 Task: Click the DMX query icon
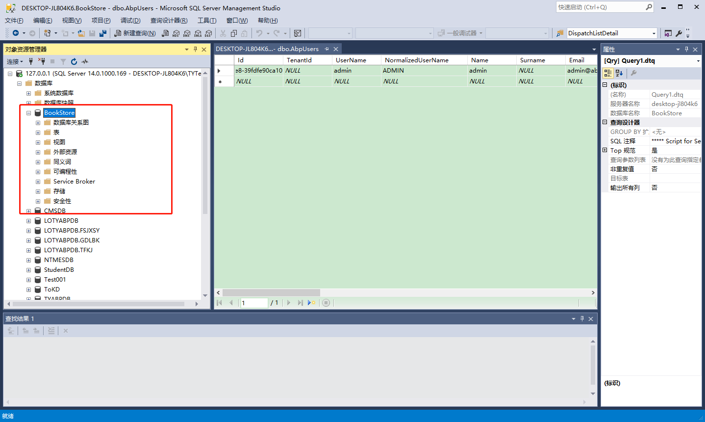tap(187, 33)
